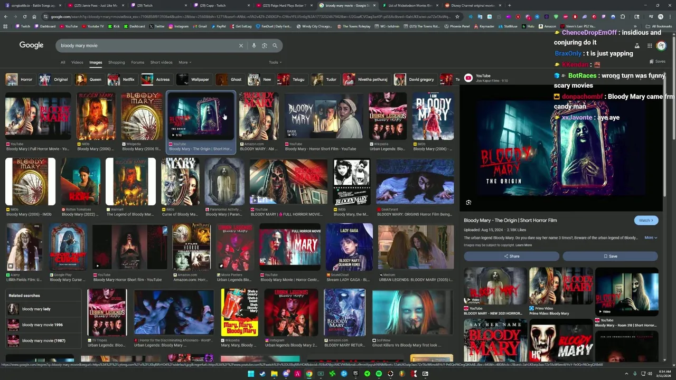Click the Save button in the preview panel
This screenshot has width=676, height=380.
click(610, 256)
